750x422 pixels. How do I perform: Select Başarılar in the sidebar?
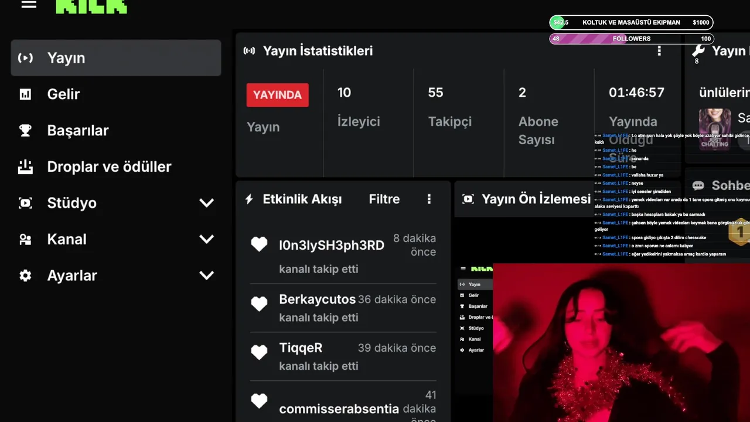pos(116,131)
